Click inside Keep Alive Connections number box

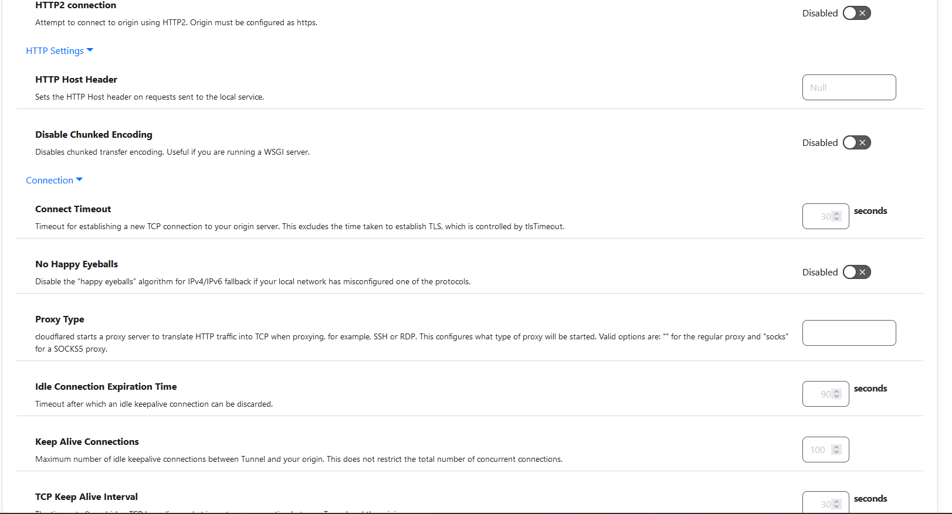(818, 450)
